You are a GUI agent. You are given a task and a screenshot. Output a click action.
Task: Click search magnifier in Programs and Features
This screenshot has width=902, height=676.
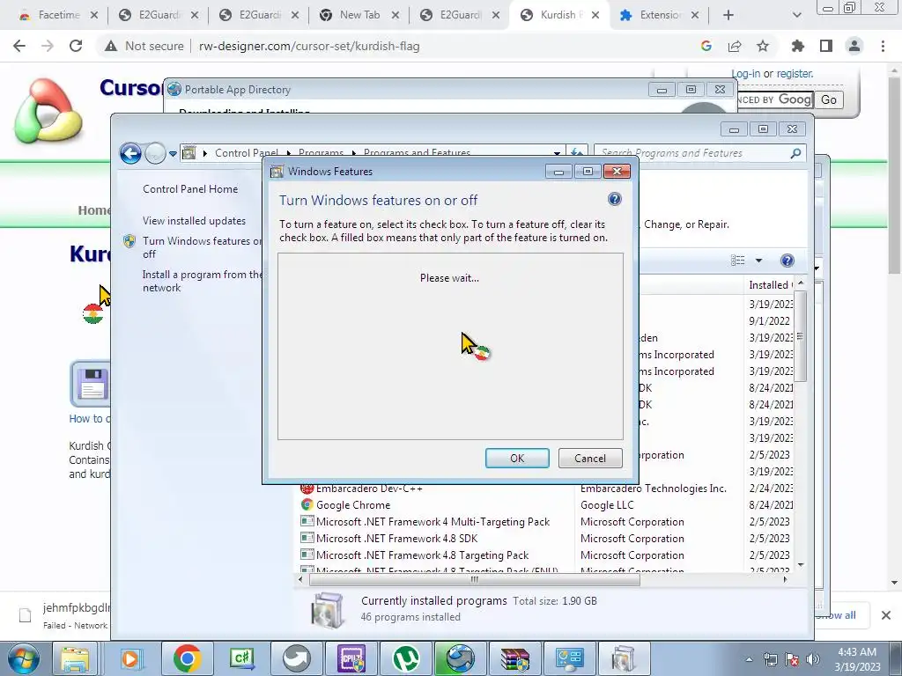pos(795,153)
